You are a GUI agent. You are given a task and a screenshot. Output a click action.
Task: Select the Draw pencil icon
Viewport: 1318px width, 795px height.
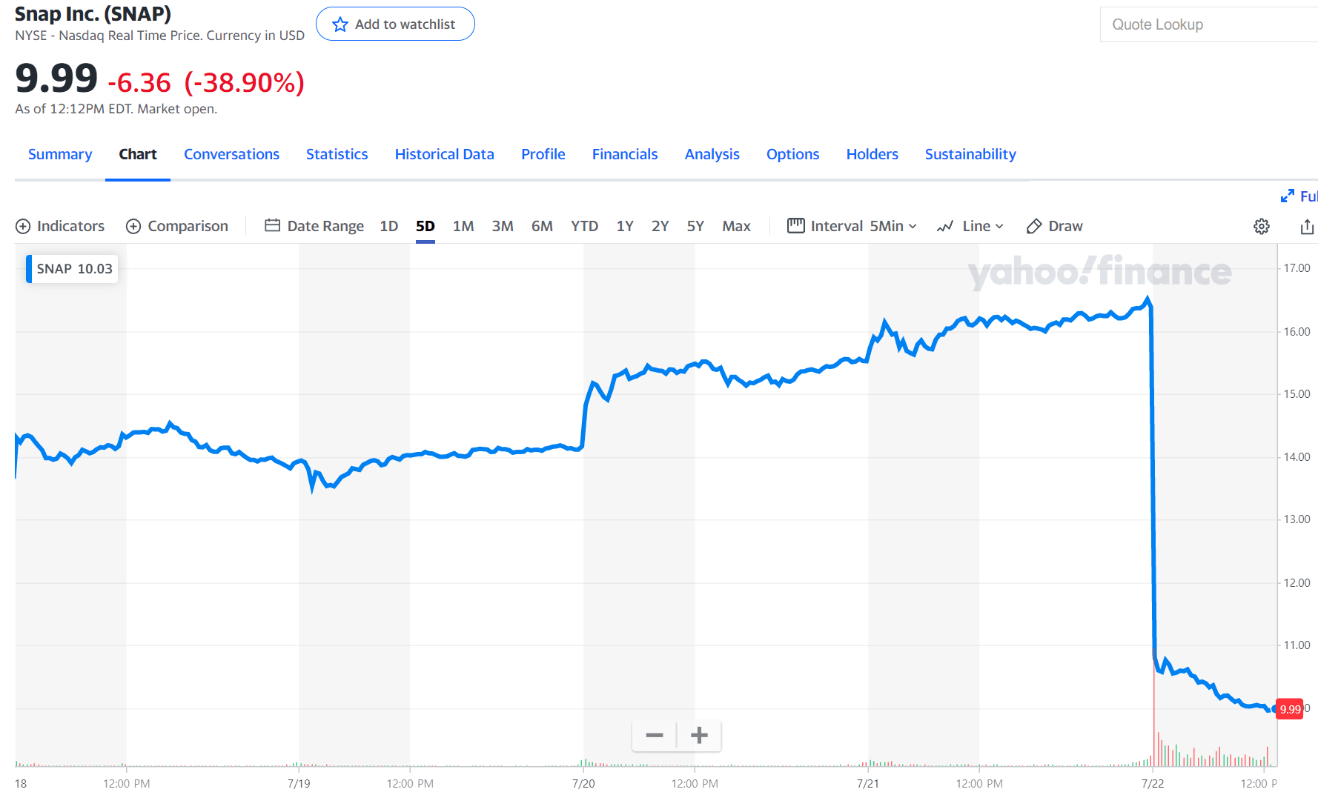tap(1034, 226)
